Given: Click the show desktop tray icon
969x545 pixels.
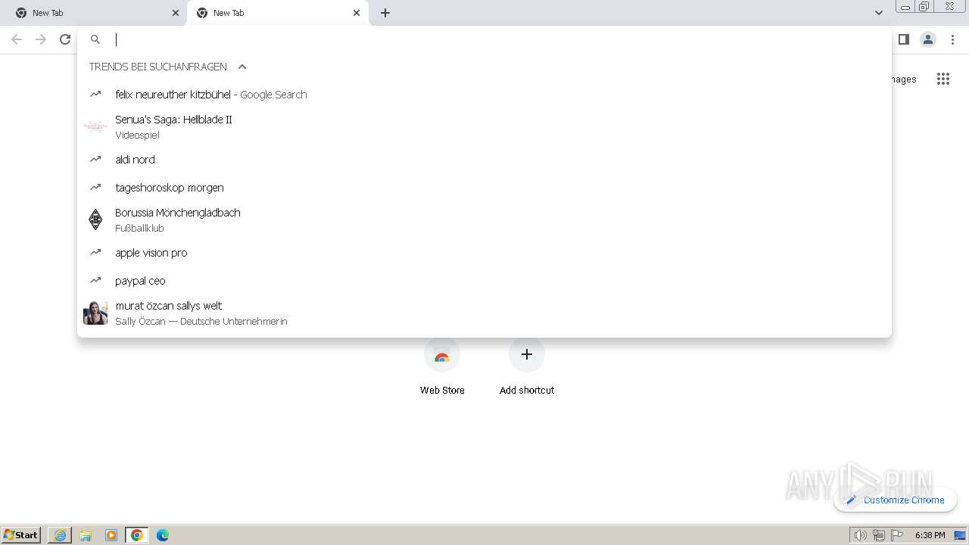Looking at the screenshot, I should point(960,535).
